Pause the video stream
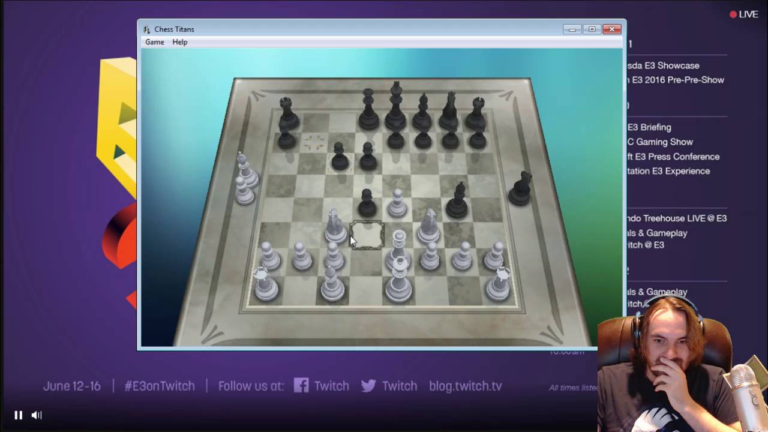This screenshot has height=432, width=768. coord(18,415)
